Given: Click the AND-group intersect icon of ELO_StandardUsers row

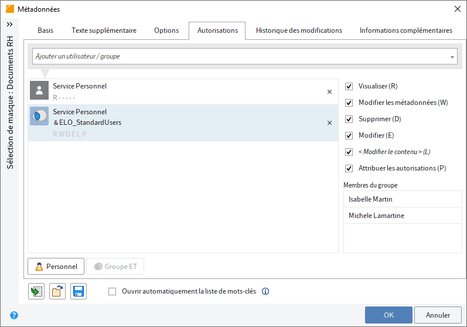Looking at the screenshot, I should (x=39, y=116).
